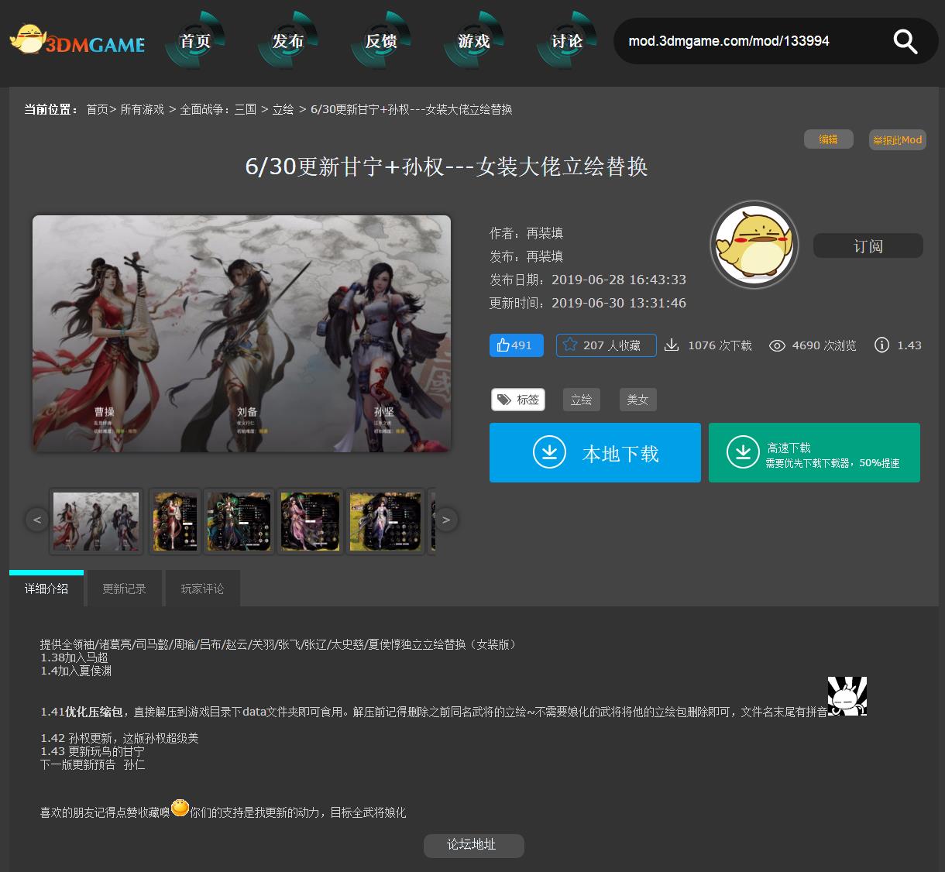Click 举报此Mod report button
Image resolution: width=945 pixels, height=872 pixels.
pyautogui.click(x=897, y=139)
